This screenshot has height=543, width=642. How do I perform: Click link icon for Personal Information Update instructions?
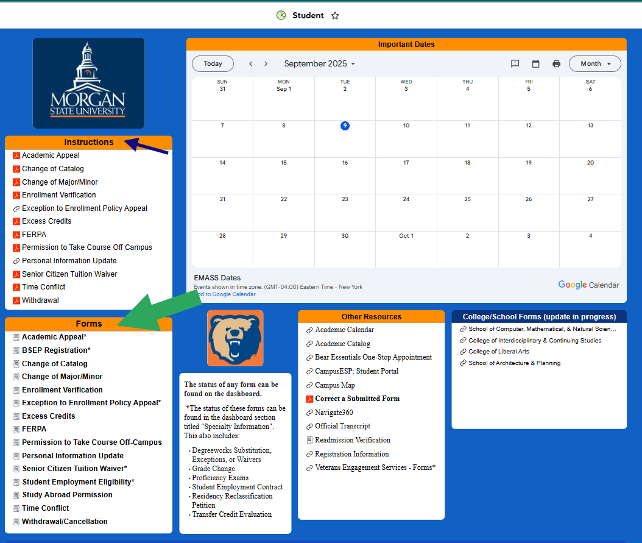[16, 261]
